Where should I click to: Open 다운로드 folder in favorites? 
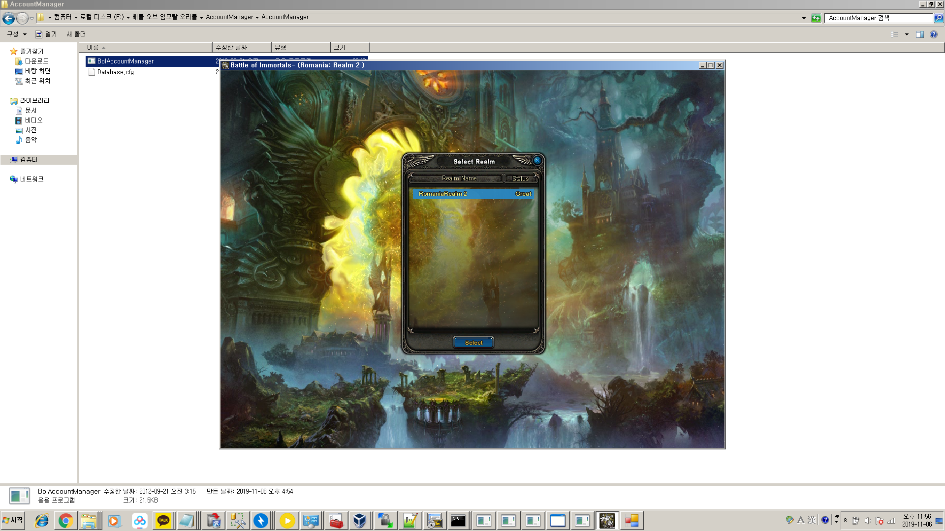point(36,61)
